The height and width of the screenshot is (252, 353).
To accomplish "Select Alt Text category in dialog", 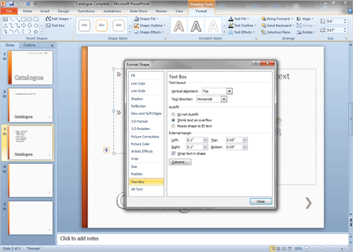I will tap(146, 189).
